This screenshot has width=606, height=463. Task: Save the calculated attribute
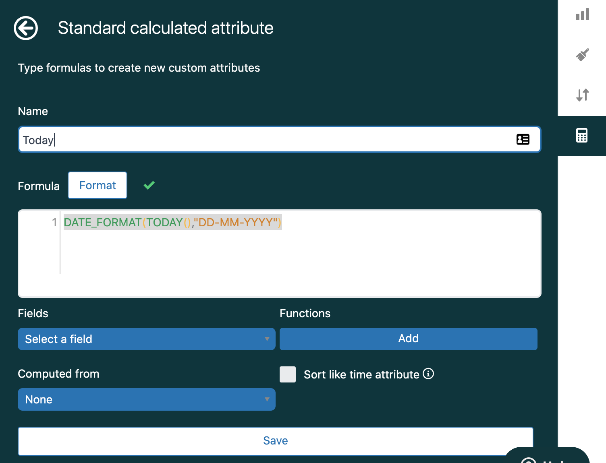(x=276, y=441)
